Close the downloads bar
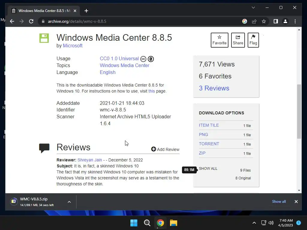Viewport: 307px width, 230px height. tap(296, 202)
